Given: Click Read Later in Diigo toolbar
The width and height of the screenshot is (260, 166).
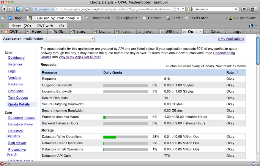Looking at the screenshot, I should [196, 18].
